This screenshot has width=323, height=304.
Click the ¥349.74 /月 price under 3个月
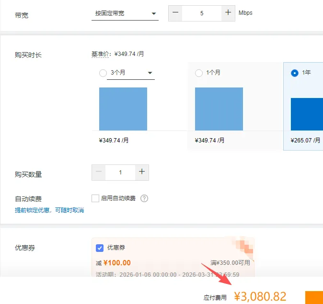click(x=114, y=141)
